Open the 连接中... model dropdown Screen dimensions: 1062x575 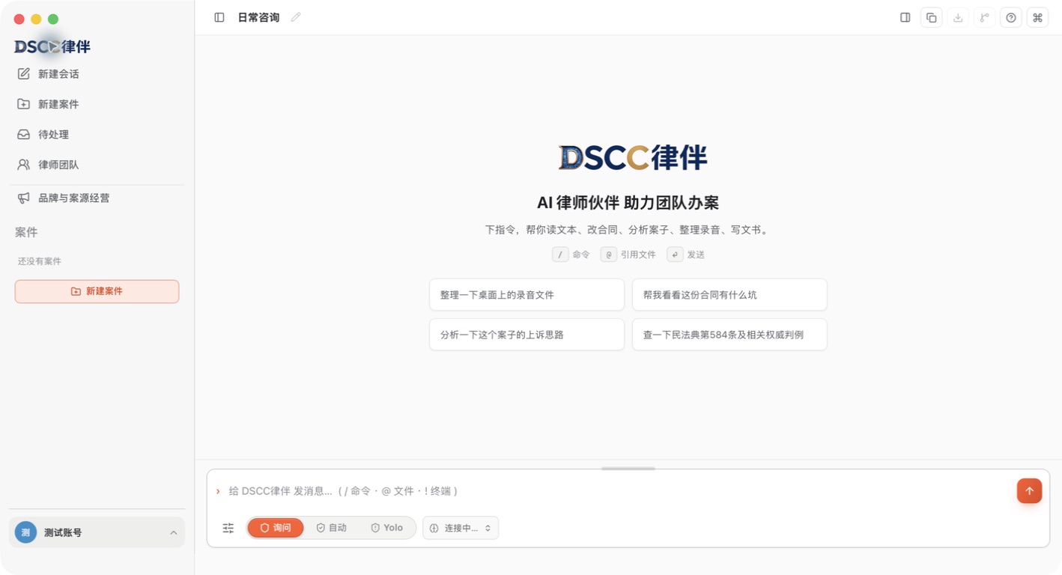(461, 528)
